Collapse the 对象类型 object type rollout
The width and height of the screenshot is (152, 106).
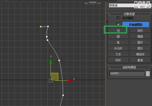129,14
